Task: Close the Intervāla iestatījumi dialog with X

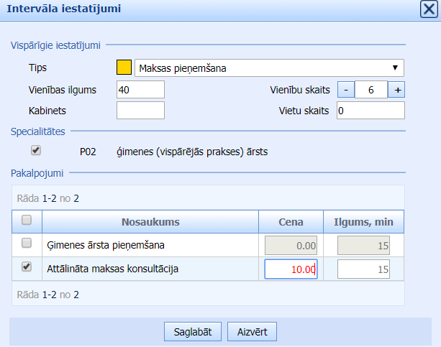Action: point(427,9)
